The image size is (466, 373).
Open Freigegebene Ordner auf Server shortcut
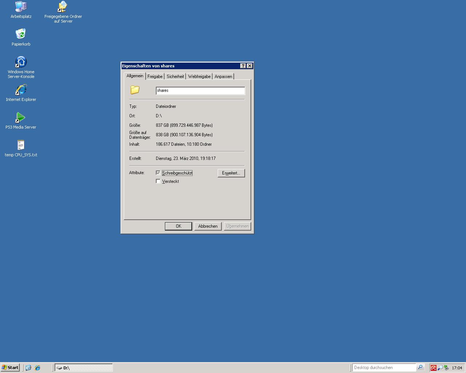(x=63, y=7)
